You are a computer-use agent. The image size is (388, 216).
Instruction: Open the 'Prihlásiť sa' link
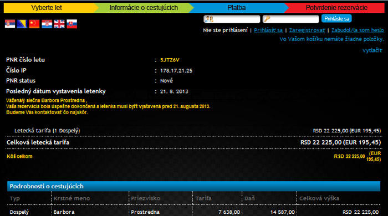tap(268, 30)
